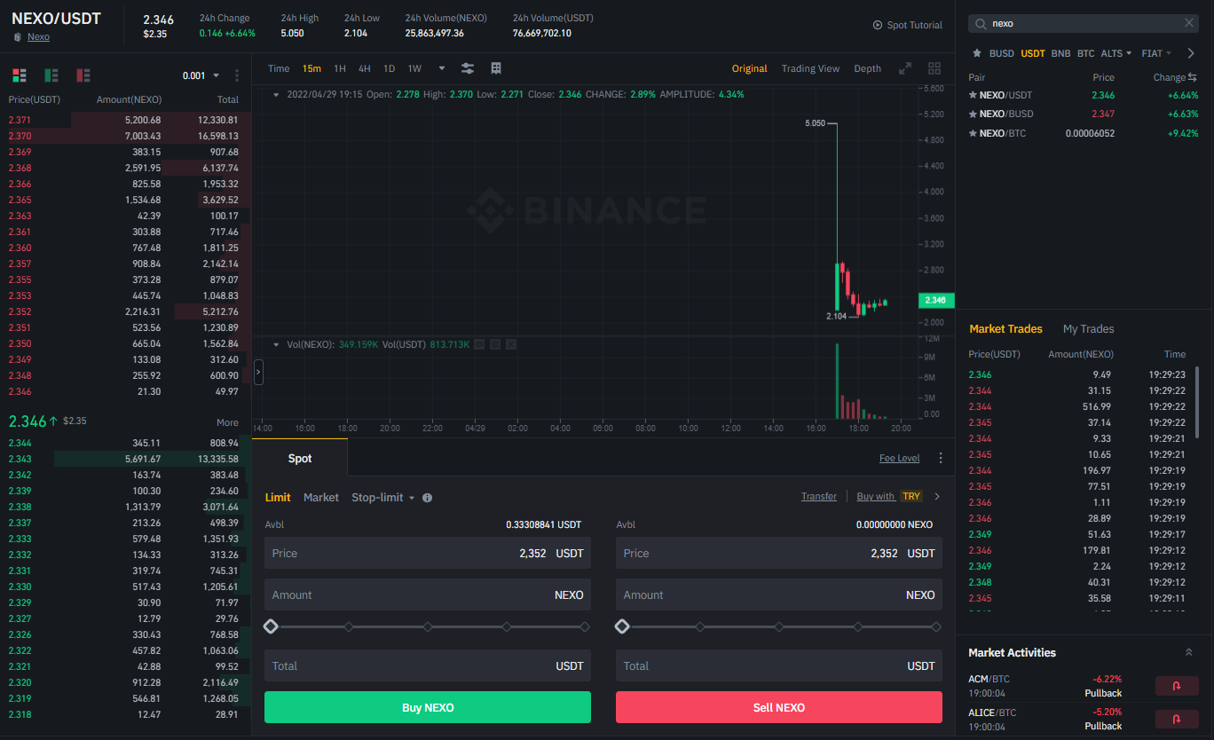The height and width of the screenshot is (740, 1214).
Task: Expand chart to fullscreen
Action: click(x=905, y=68)
